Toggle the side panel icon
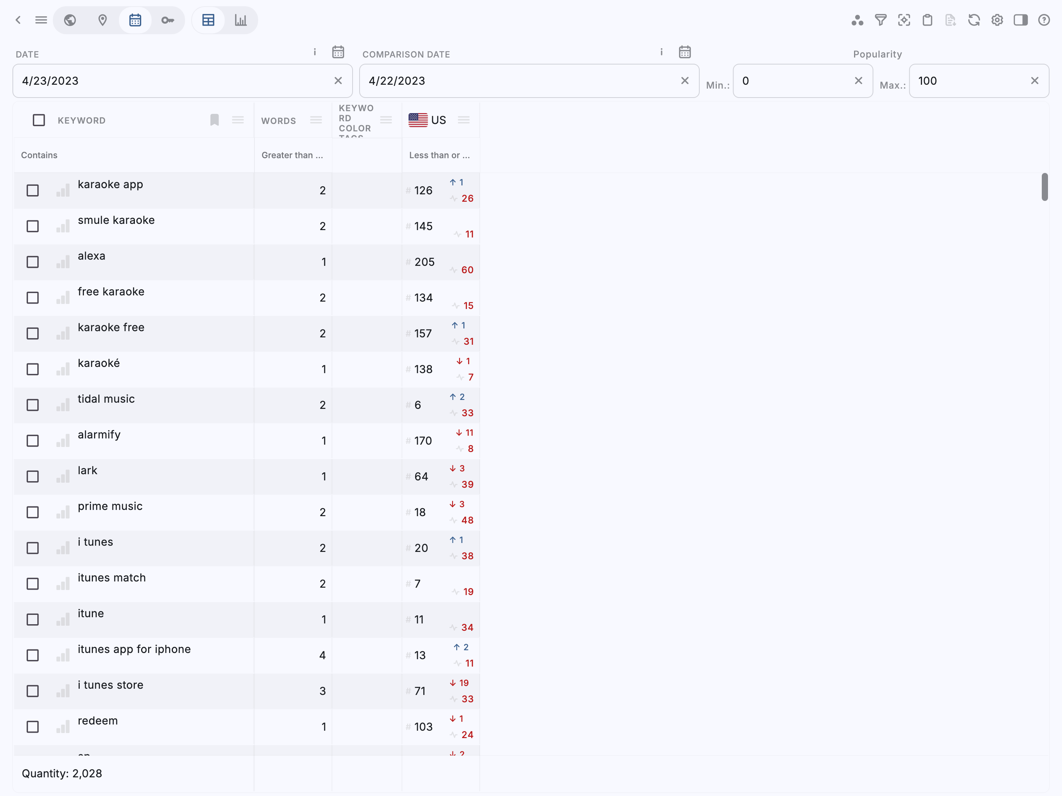Screen dimensions: 1062x796 (x=1020, y=20)
